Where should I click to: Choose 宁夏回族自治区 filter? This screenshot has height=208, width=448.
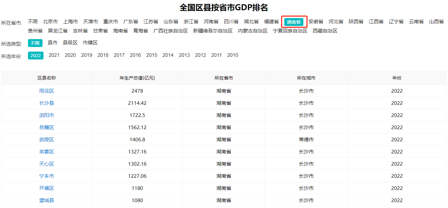coord(290,31)
